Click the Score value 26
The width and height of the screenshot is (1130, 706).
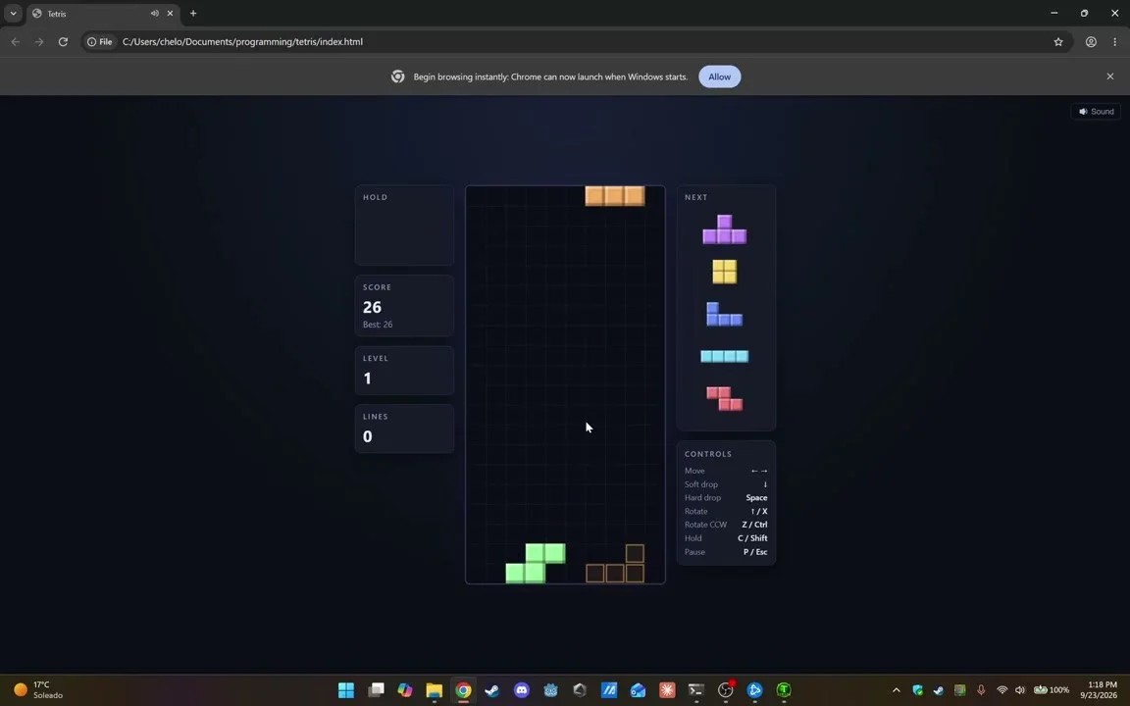tap(372, 307)
